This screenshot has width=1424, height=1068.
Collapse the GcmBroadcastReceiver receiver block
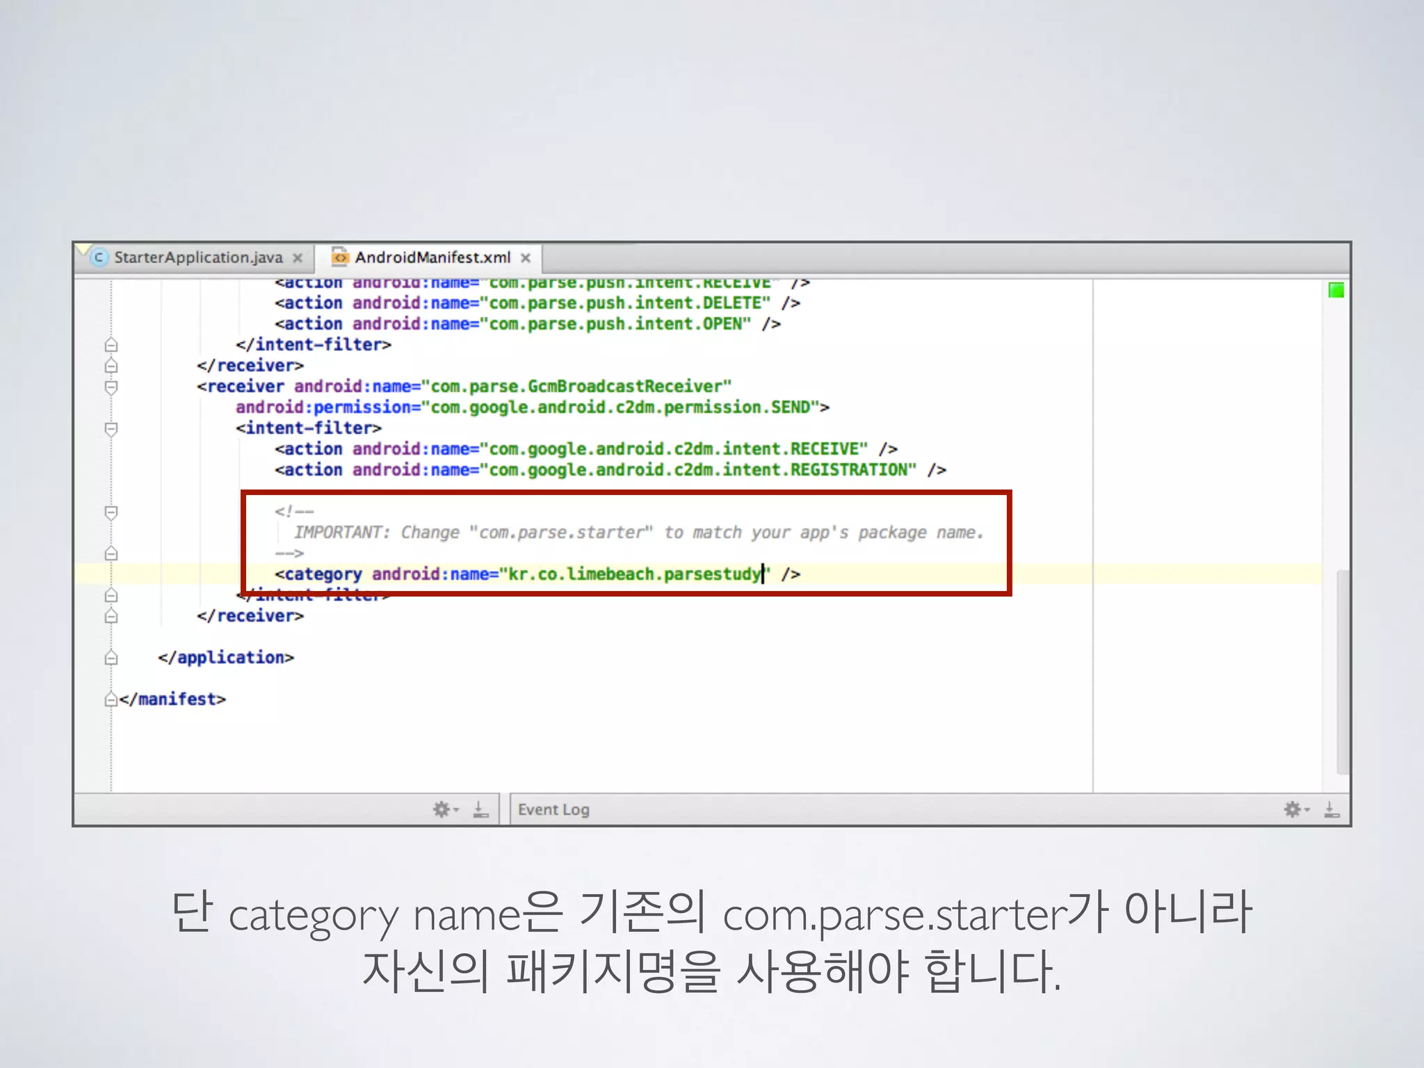pos(111,387)
